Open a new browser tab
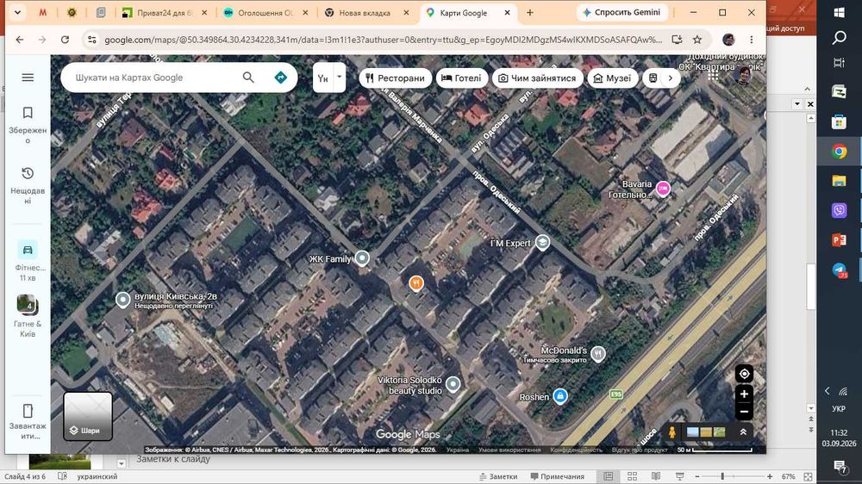 click(x=530, y=13)
